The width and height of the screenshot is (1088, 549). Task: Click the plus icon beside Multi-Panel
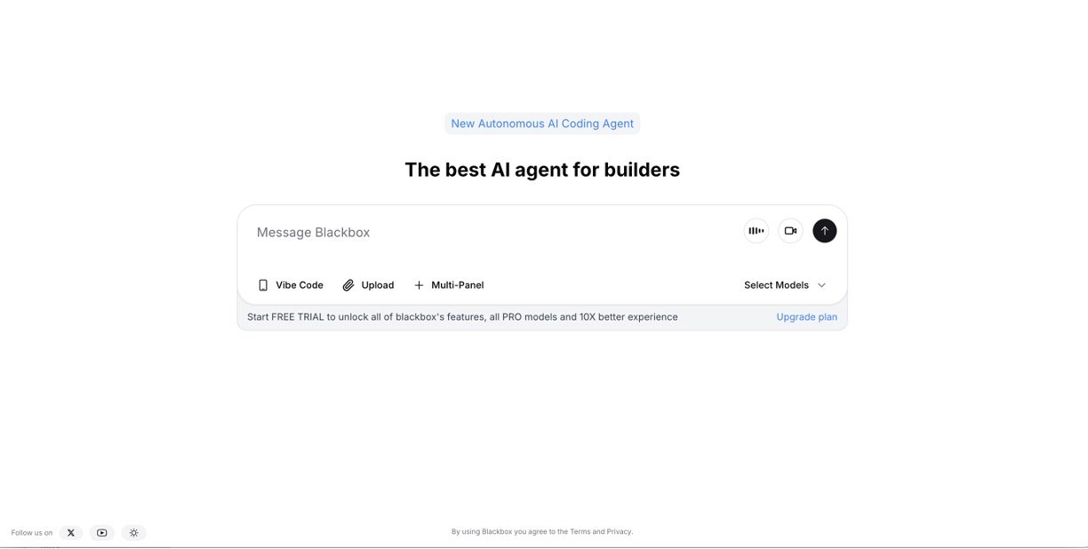[x=419, y=285]
